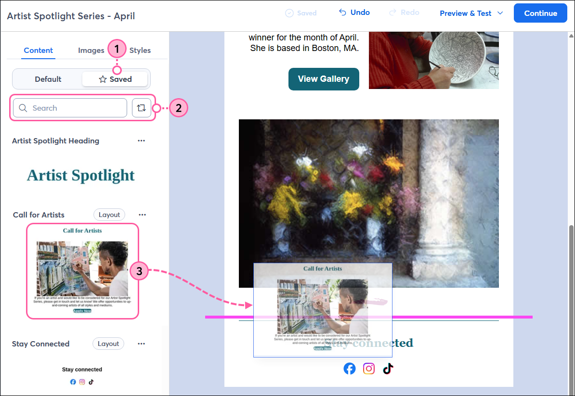
Task: Click the TikTok icon in the email footer
Action: click(388, 368)
